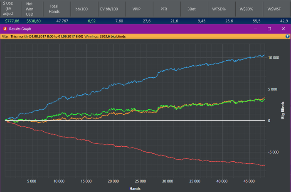Click the 10 000 big blinds axis label
This screenshot has height=192, width=291.
click(274, 58)
